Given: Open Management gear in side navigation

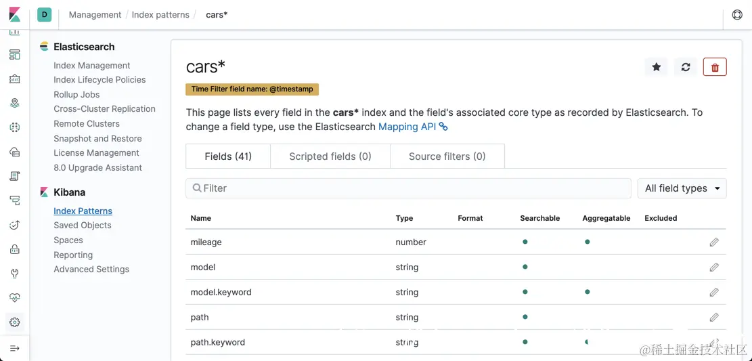Looking at the screenshot, I should point(15,322).
